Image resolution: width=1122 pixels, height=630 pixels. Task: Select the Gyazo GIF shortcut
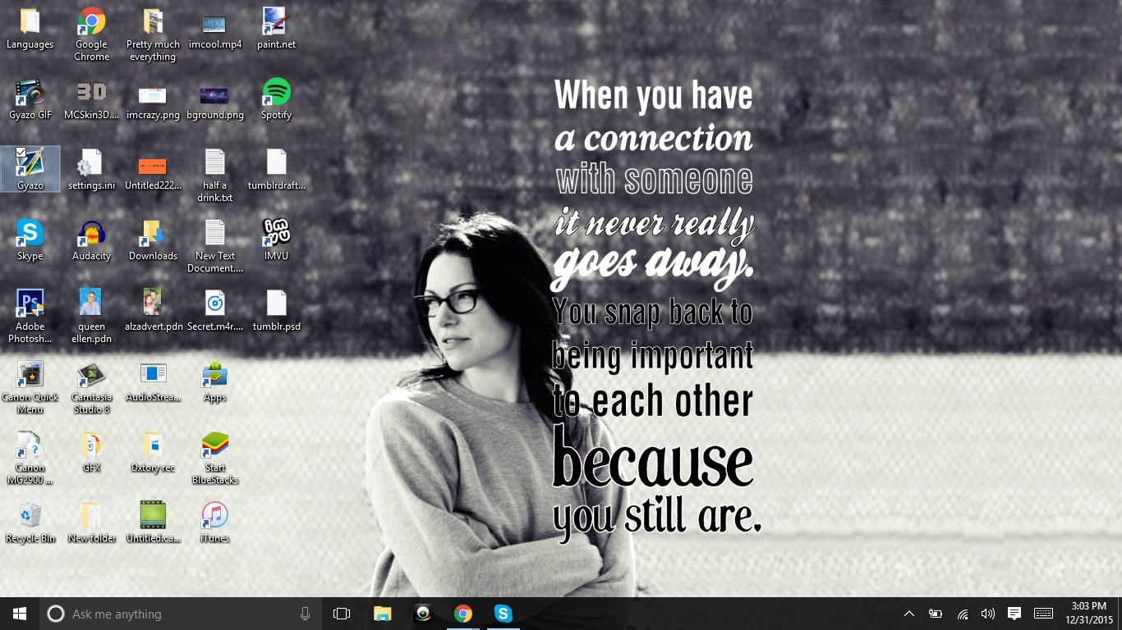click(30, 99)
